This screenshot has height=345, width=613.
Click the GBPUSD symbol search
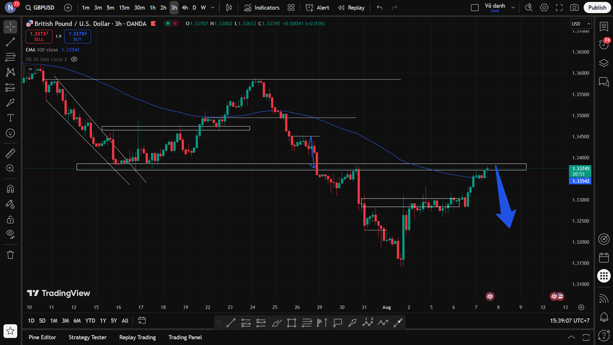pos(40,8)
